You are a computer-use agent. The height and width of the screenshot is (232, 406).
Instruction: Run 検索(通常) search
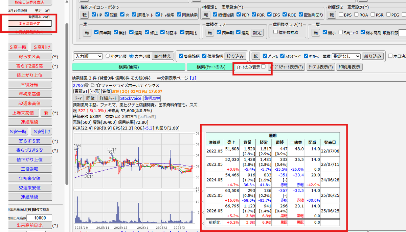(129, 67)
